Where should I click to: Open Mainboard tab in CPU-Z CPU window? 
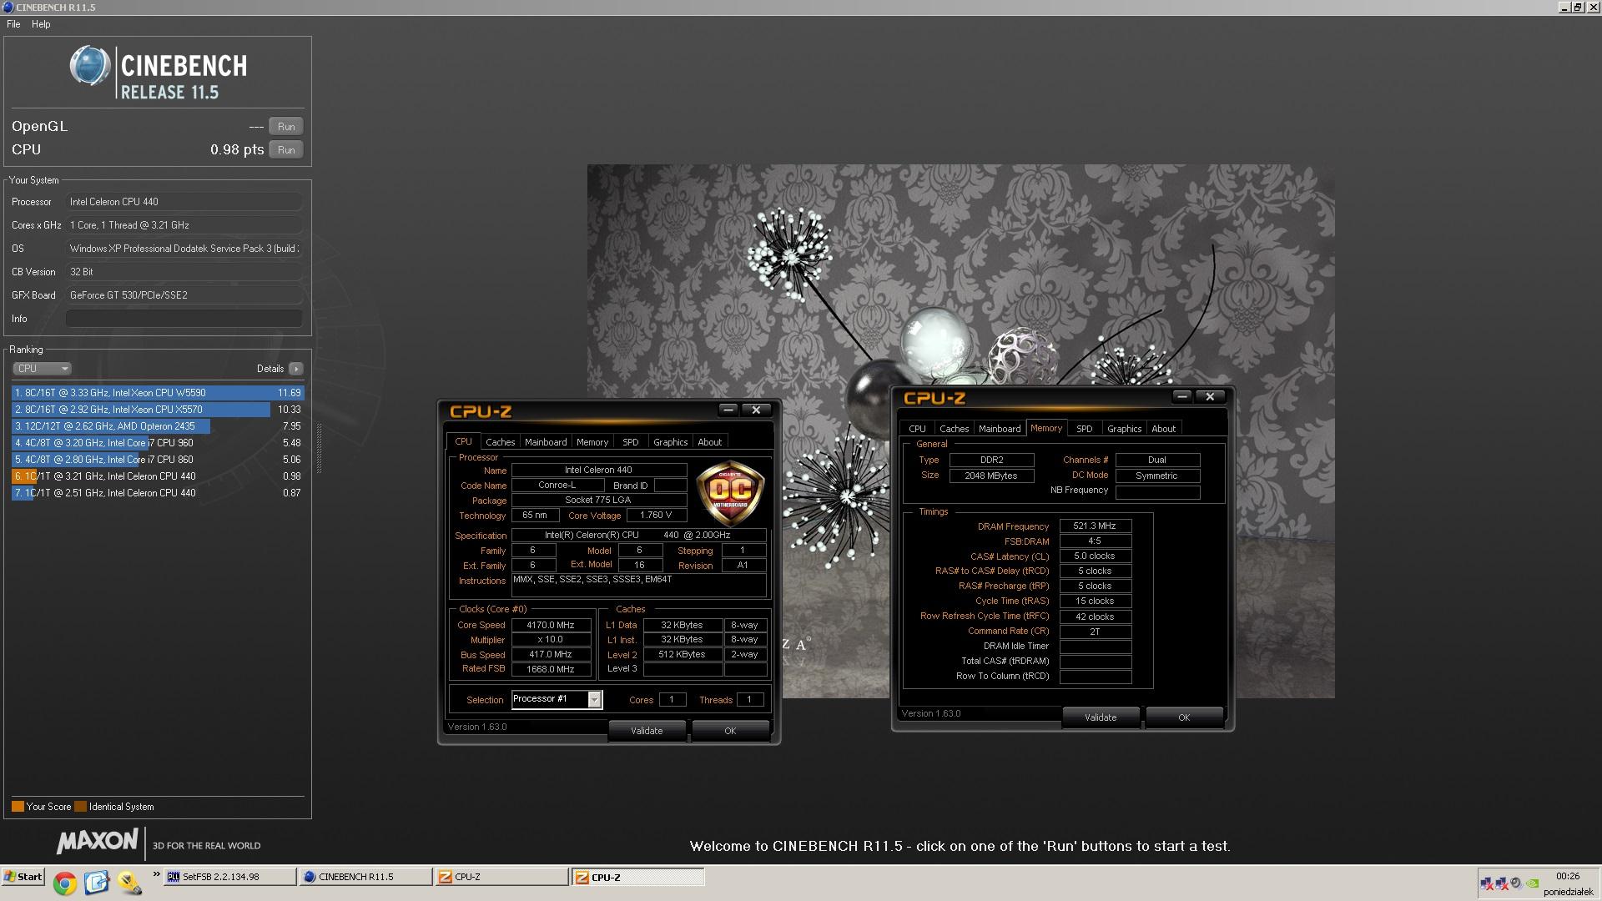546,442
